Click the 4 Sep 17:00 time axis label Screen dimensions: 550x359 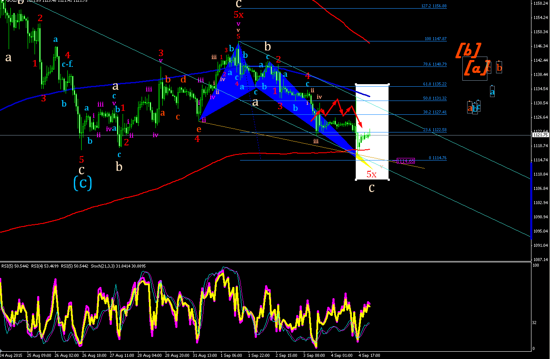370,356
